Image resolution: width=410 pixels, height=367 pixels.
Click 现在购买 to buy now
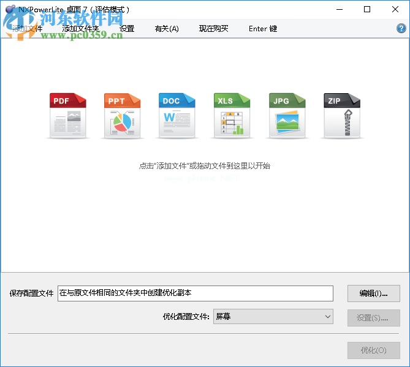[214, 29]
